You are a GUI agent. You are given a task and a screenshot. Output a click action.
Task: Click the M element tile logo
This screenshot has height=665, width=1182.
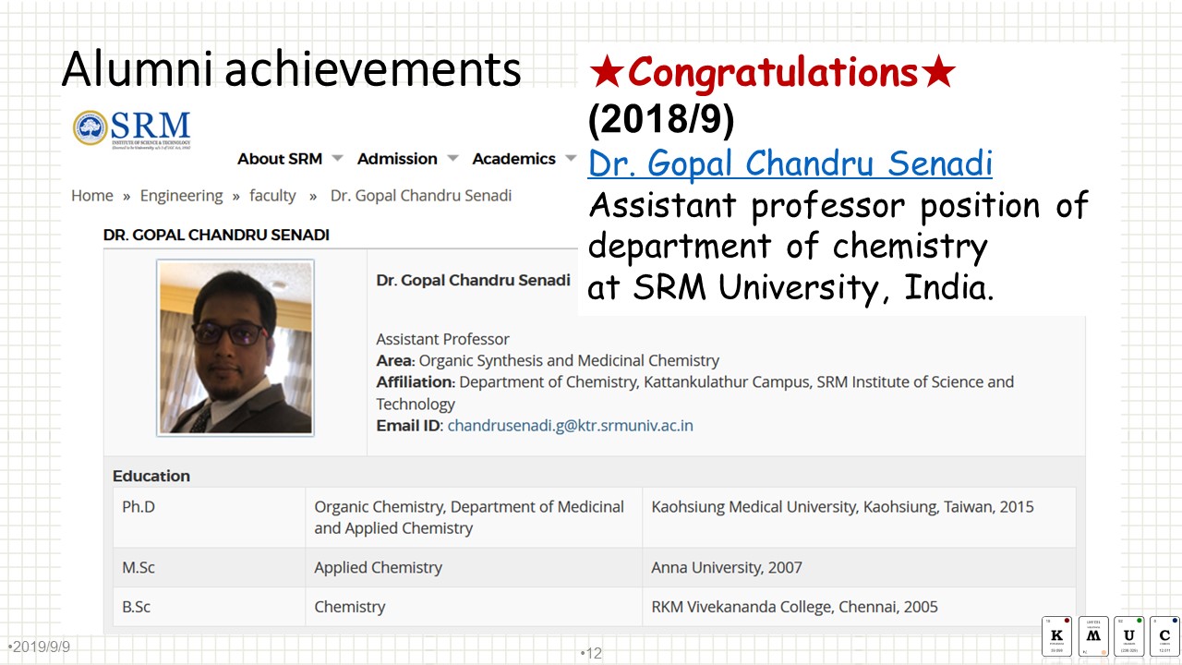tap(1093, 636)
